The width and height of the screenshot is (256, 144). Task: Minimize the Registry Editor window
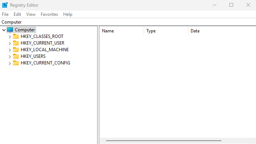pos(215,5)
